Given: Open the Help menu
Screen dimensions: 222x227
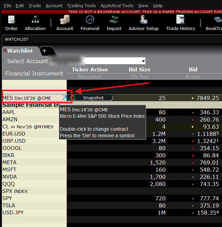Looking at the screenshot, I should (x=158, y=6).
